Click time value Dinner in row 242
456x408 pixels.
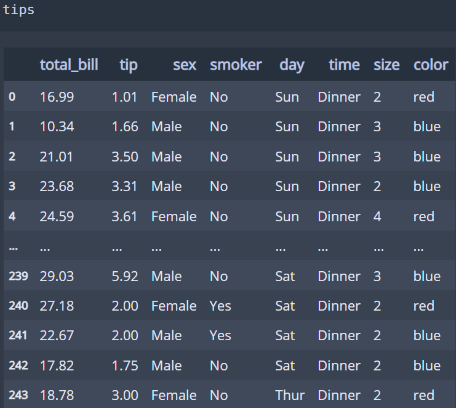[339, 365]
